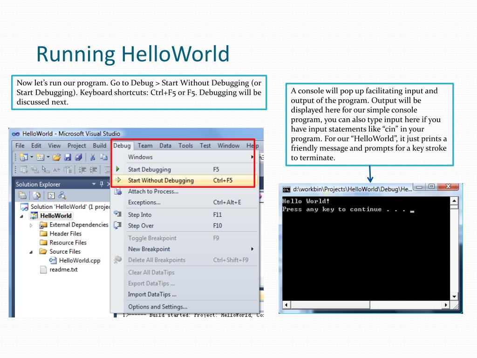Choose Start Debugging
This screenshot has height=358, width=477.
[184, 169]
